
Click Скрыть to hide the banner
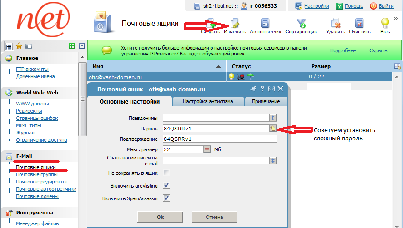point(378,50)
